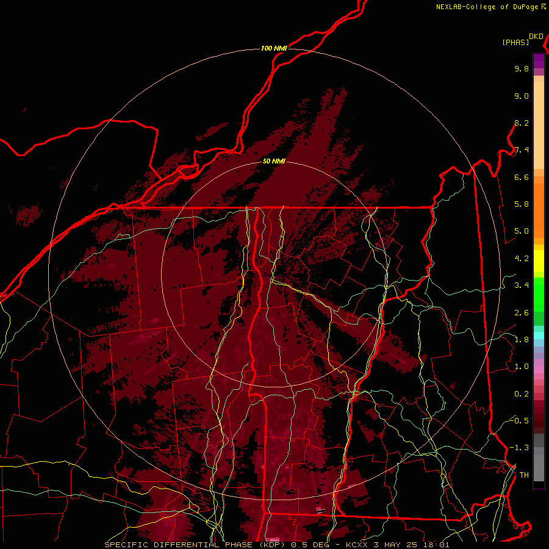Screen dimensions: 549x549
Task: Click the 18:01 timestamp in caption
Action: point(436,545)
